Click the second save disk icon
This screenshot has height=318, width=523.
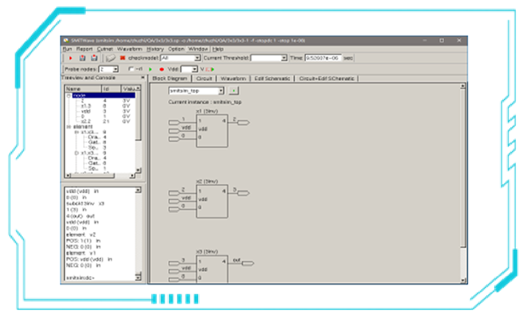point(94,58)
